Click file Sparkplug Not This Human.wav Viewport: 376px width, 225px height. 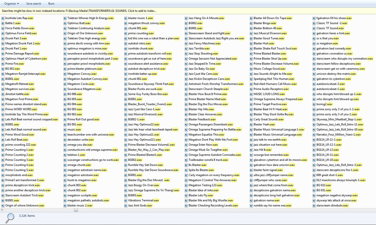coord(274,79)
